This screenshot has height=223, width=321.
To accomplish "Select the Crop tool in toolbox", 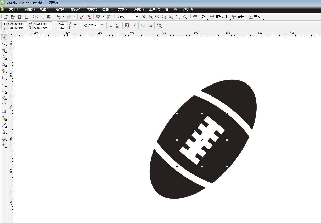I will point(4,50).
